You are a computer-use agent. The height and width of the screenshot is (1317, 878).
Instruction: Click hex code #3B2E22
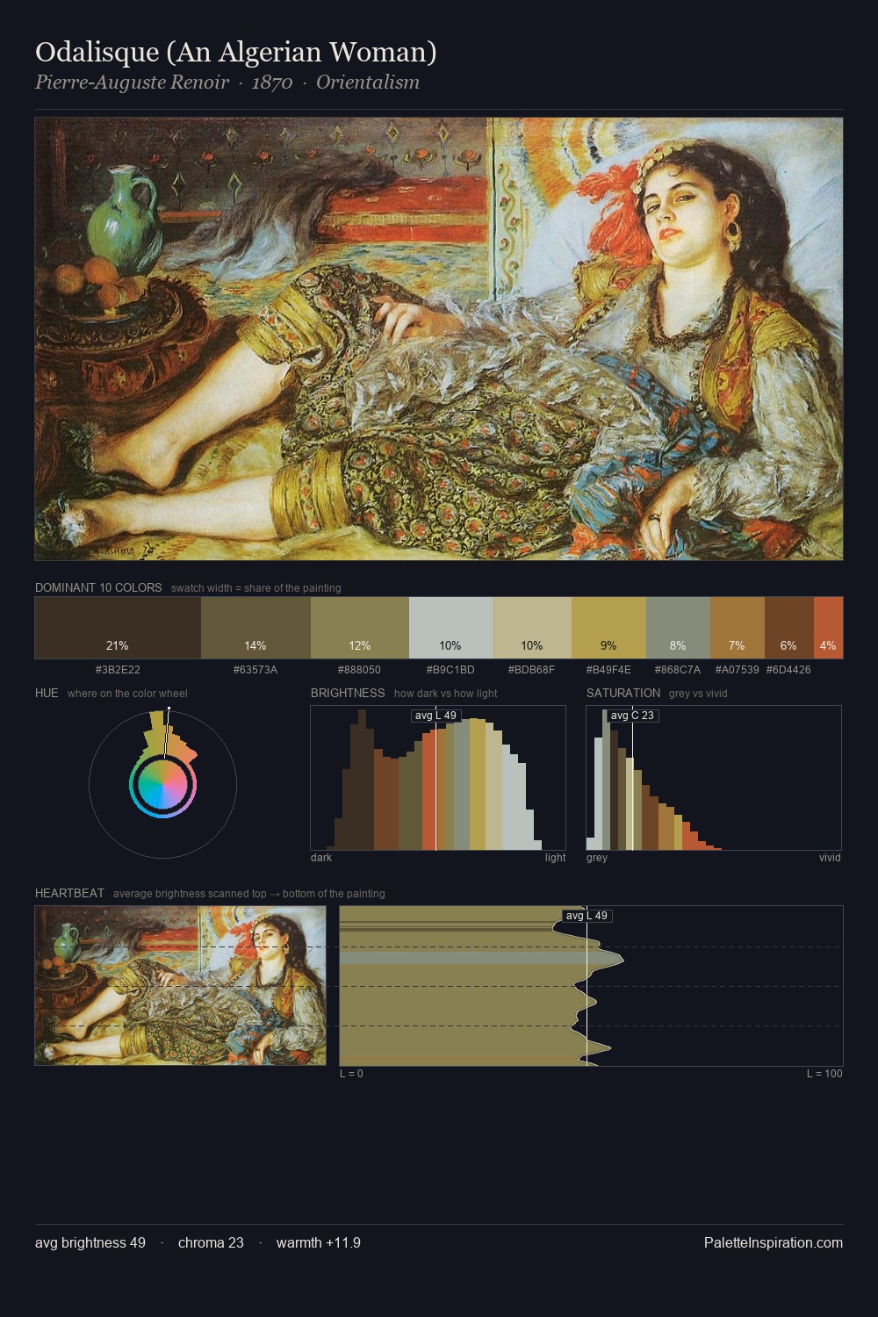coord(118,670)
